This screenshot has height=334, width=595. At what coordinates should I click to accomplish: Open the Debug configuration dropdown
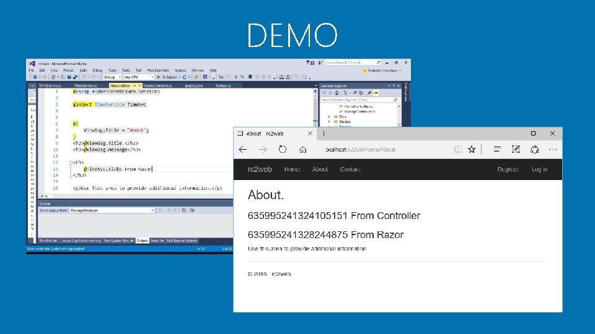(x=112, y=77)
